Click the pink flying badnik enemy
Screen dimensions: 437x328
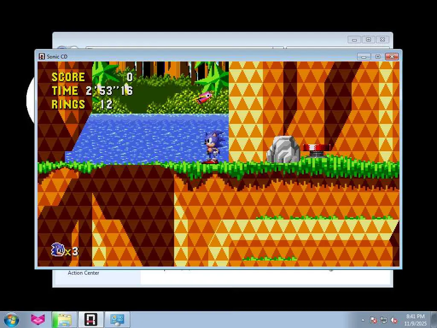(x=203, y=98)
